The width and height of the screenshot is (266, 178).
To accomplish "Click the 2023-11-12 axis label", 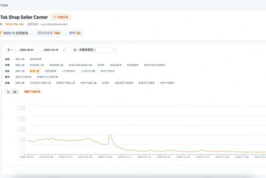I will [x=203, y=157].
